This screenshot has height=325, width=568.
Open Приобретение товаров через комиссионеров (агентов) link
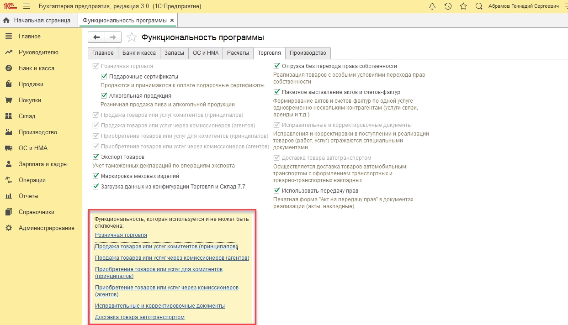coord(167,291)
